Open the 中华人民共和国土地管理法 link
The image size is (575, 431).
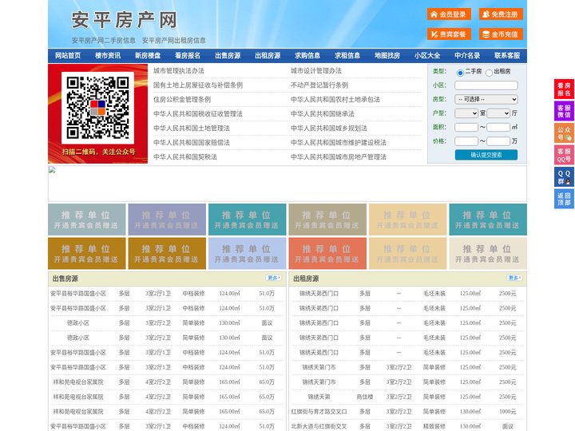192,128
